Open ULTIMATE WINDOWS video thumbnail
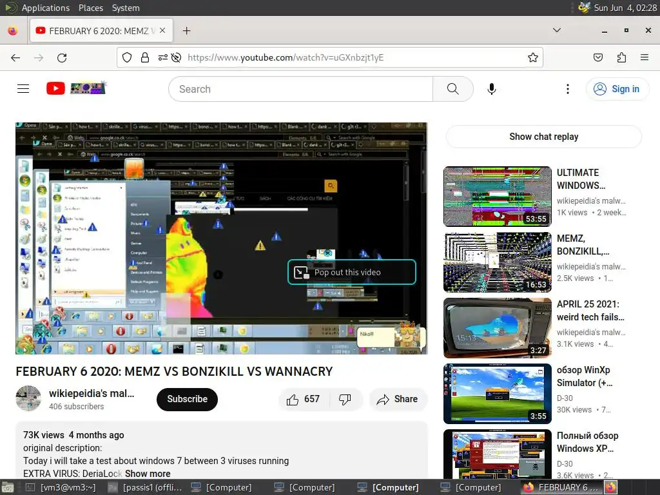Viewport: 660px width, 495px height. pyautogui.click(x=498, y=196)
